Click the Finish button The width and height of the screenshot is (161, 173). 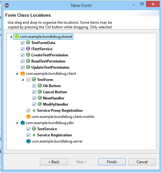pos(112,162)
